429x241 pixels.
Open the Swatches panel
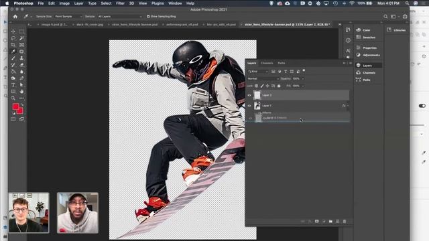pyautogui.click(x=369, y=37)
